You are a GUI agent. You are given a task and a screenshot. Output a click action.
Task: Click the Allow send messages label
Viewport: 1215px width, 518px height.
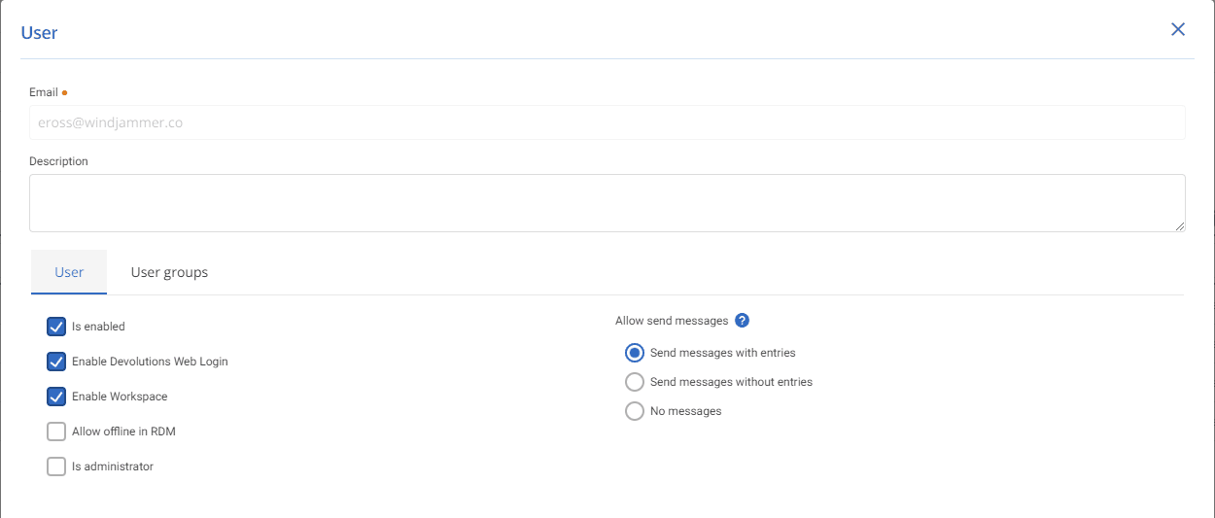(672, 321)
